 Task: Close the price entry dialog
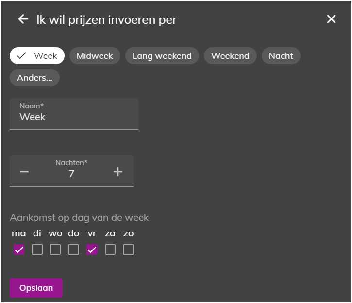[331, 19]
